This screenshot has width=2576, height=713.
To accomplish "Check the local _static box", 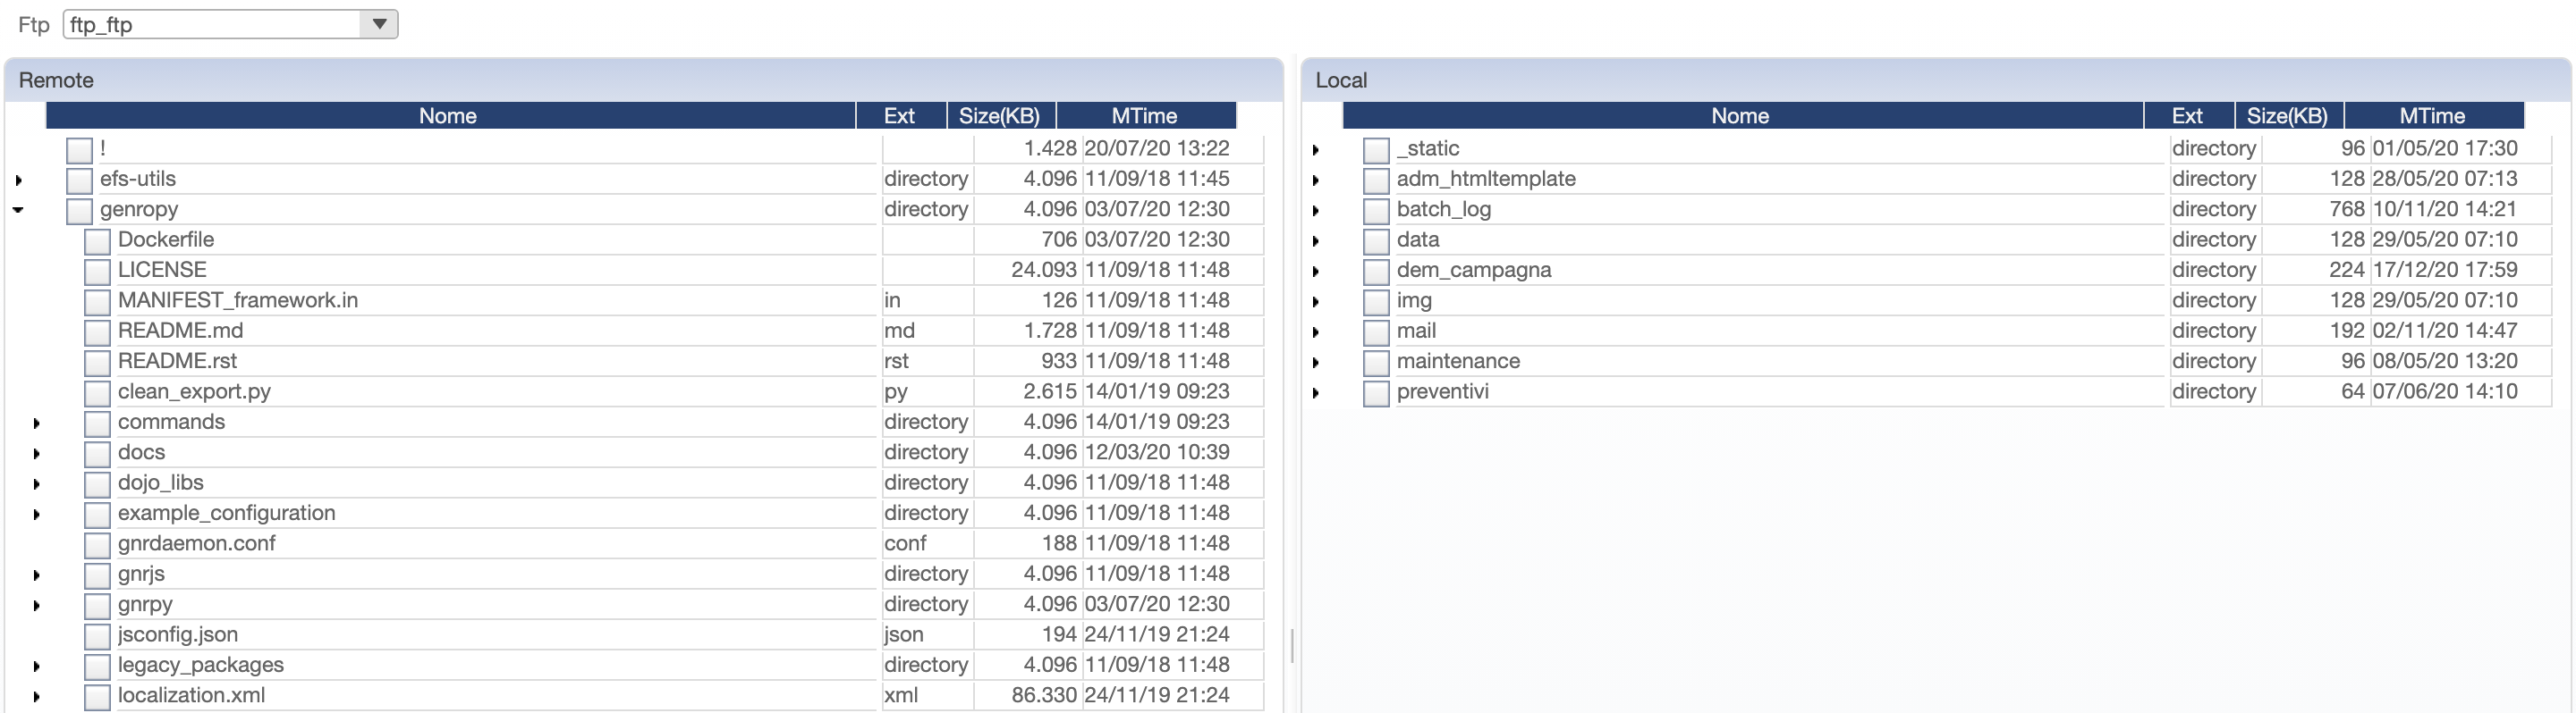I will coord(1376,150).
